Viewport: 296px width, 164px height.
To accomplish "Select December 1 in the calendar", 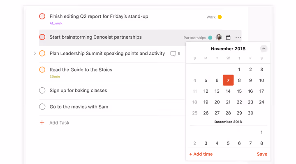I will (261, 132).
